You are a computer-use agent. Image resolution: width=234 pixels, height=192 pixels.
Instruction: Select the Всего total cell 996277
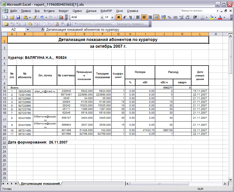(x=164, y=87)
